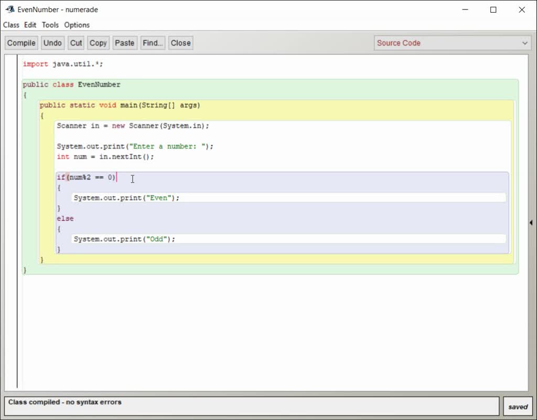The image size is (537, 420).
Task: Click the 'saved' status indicator
Action: point(518,407)
